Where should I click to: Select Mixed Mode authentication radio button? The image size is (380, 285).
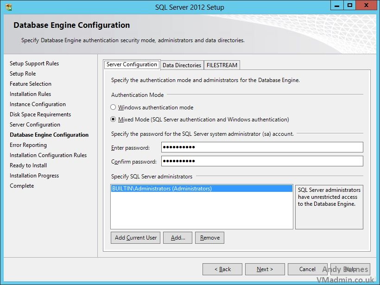click(113, 120)
